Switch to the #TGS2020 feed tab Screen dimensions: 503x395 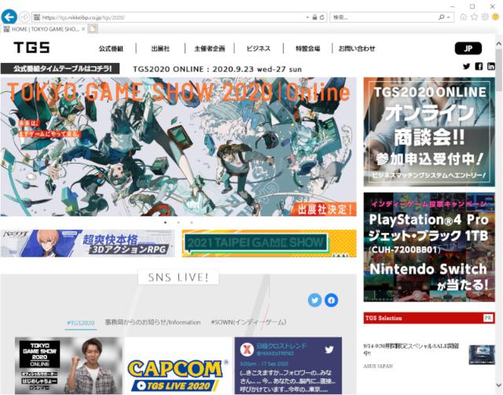tap(80, 323)
